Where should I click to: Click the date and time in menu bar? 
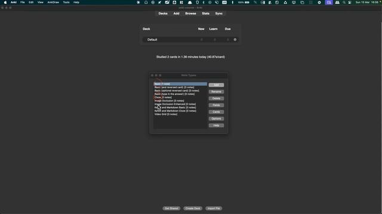point(368,2)
